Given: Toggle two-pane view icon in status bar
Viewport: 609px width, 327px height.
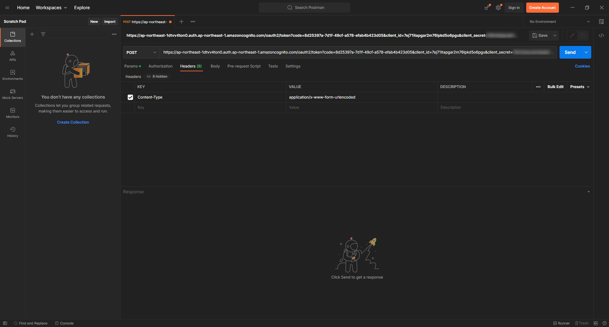Looking at the screenshot, I should [x=596, y=323].
